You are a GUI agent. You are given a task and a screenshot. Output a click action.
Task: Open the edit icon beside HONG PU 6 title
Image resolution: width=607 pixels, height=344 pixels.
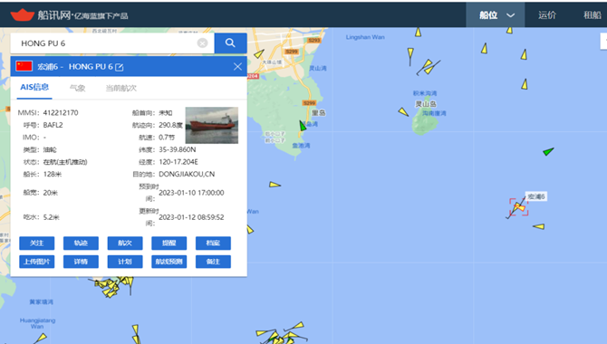tap(120, 67)
